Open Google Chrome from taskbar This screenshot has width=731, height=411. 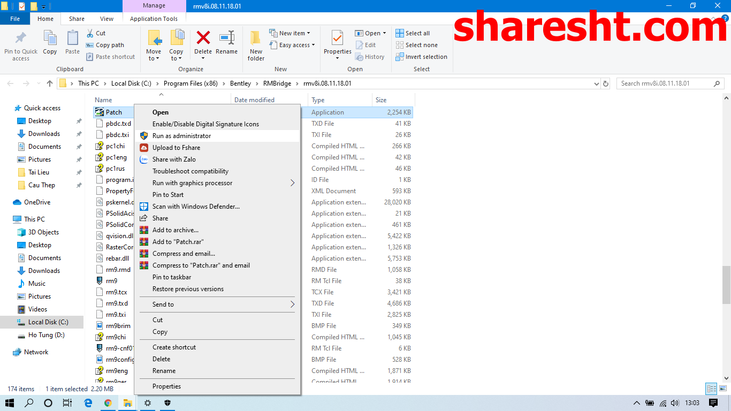pyautogui.click(x=108, y=403)
